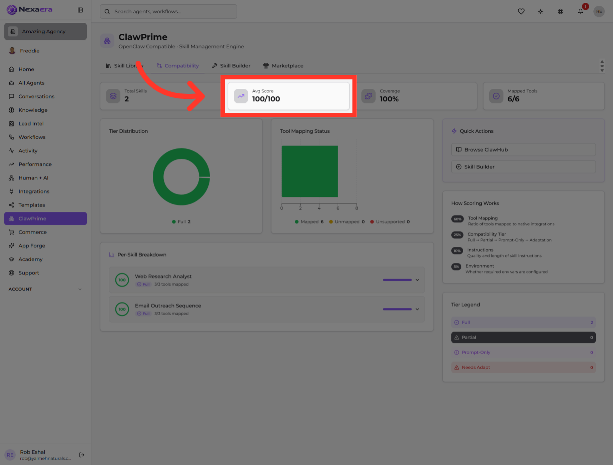The image size is (613, 465).
Task: Open Knowledge section
Action: click(45, 110)
